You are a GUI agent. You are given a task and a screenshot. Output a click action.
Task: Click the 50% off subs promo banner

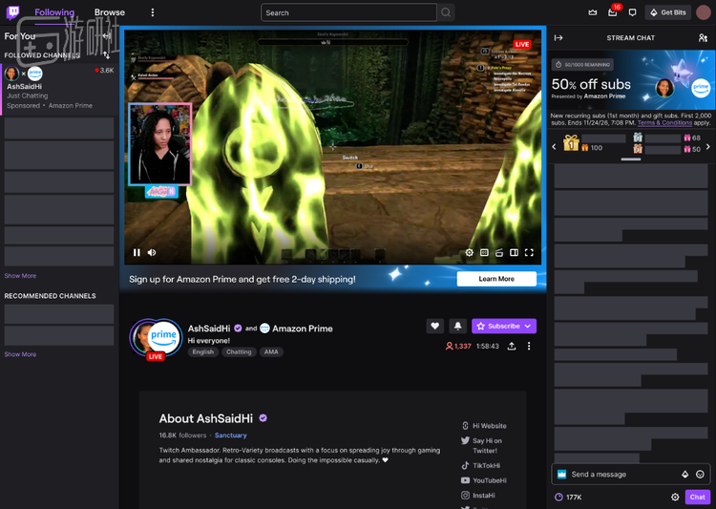coord(631,80)
